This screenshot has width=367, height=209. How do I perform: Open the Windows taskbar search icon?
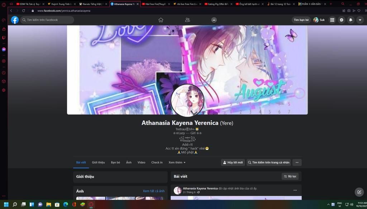15,205
